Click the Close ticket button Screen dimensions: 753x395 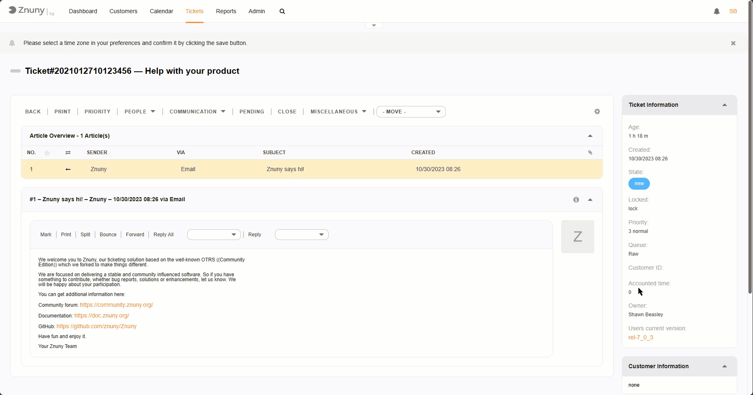tap(287, 112)
